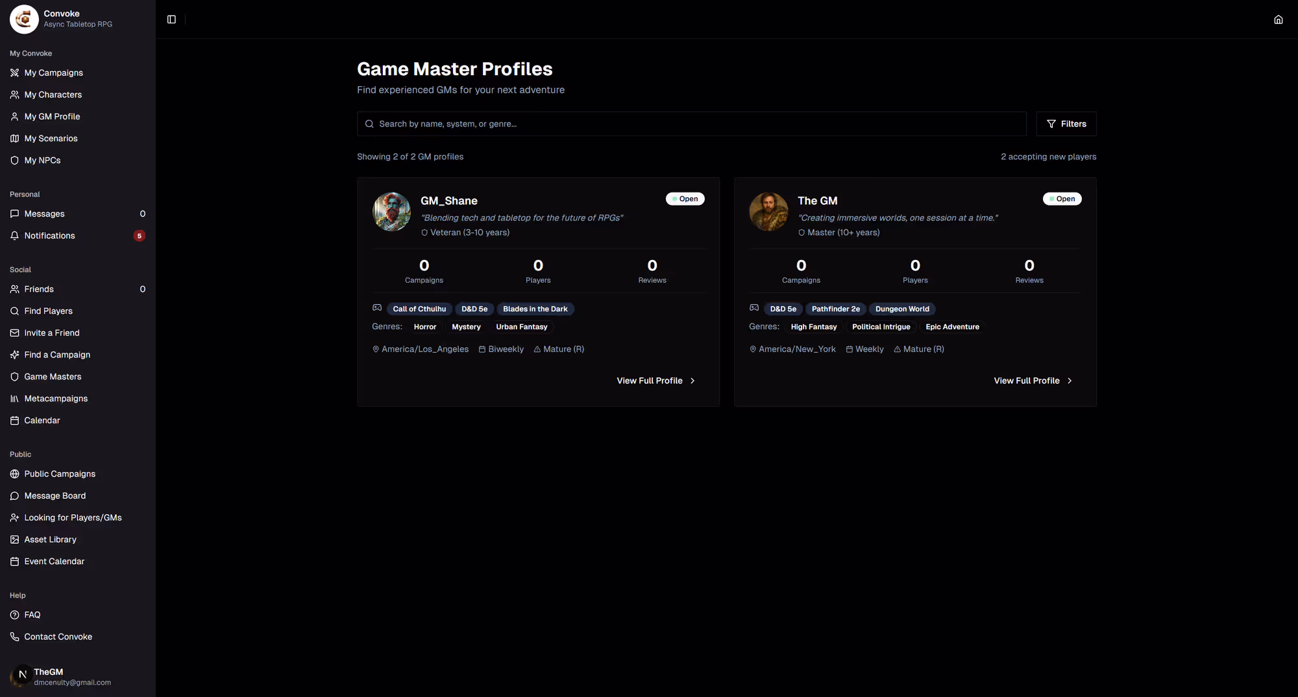View Full Profile of The GM
Image resolution: width=1298 pixels, height=697 pixels.
(x=1033, y=381)
